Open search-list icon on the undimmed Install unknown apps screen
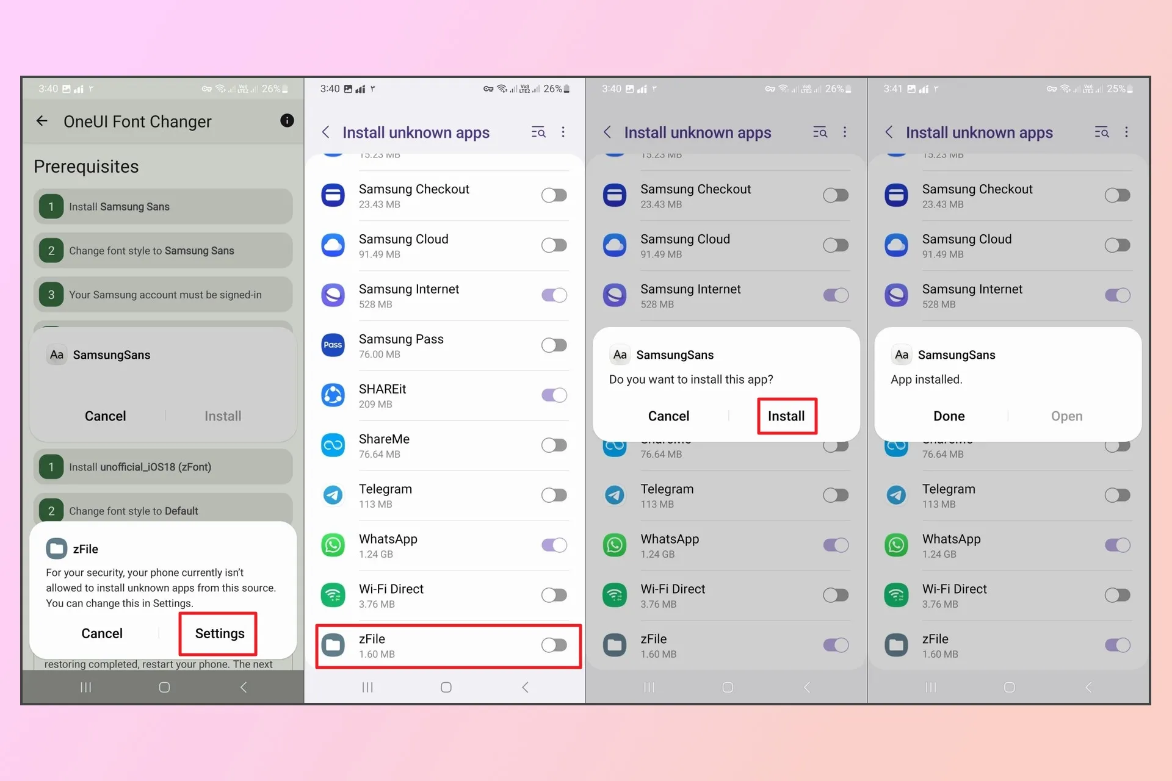This screenshot has width=1172, height=781. click(538, 132)
